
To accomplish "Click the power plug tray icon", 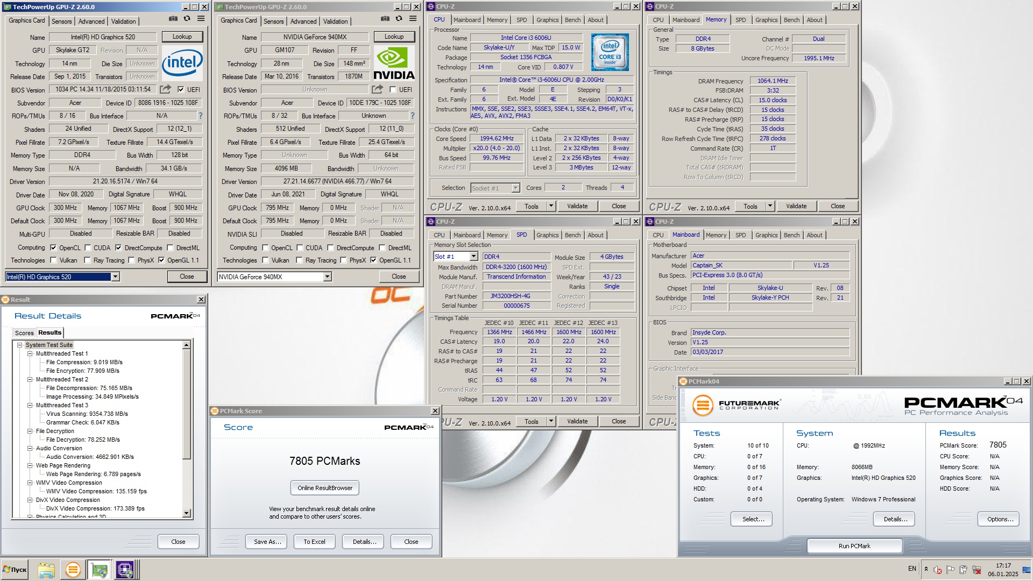I will (x=963, y=570).
